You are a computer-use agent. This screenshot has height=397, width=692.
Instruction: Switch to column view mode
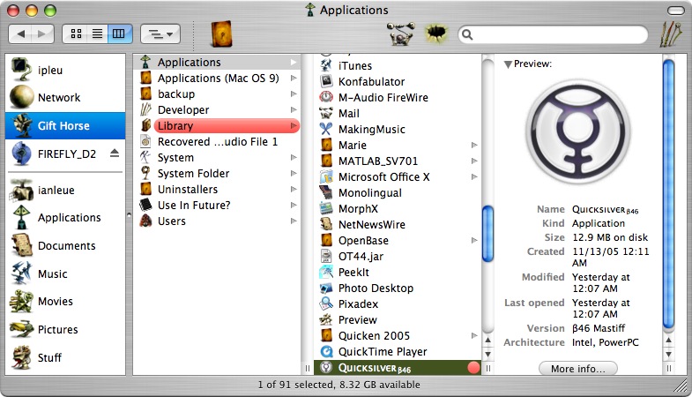tap(119, 34)
